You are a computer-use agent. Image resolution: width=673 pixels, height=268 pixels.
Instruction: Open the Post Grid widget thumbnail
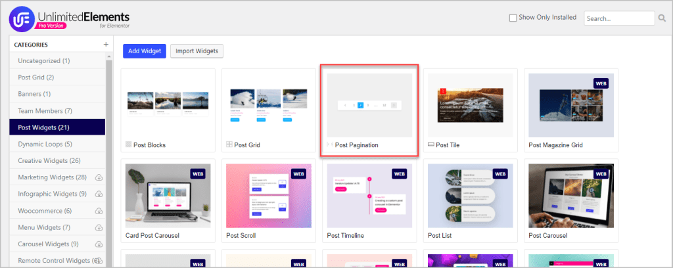[269, 106]
